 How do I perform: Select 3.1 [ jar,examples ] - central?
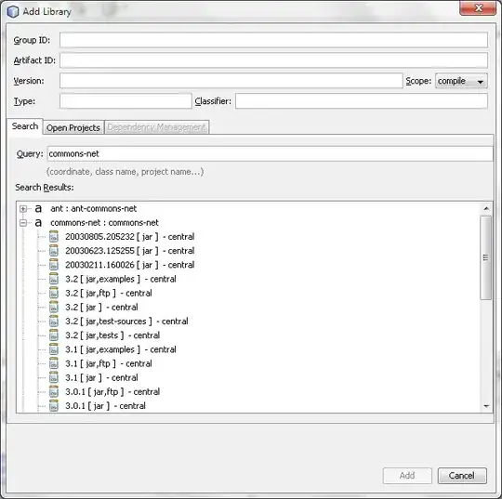tap(121, 349)
